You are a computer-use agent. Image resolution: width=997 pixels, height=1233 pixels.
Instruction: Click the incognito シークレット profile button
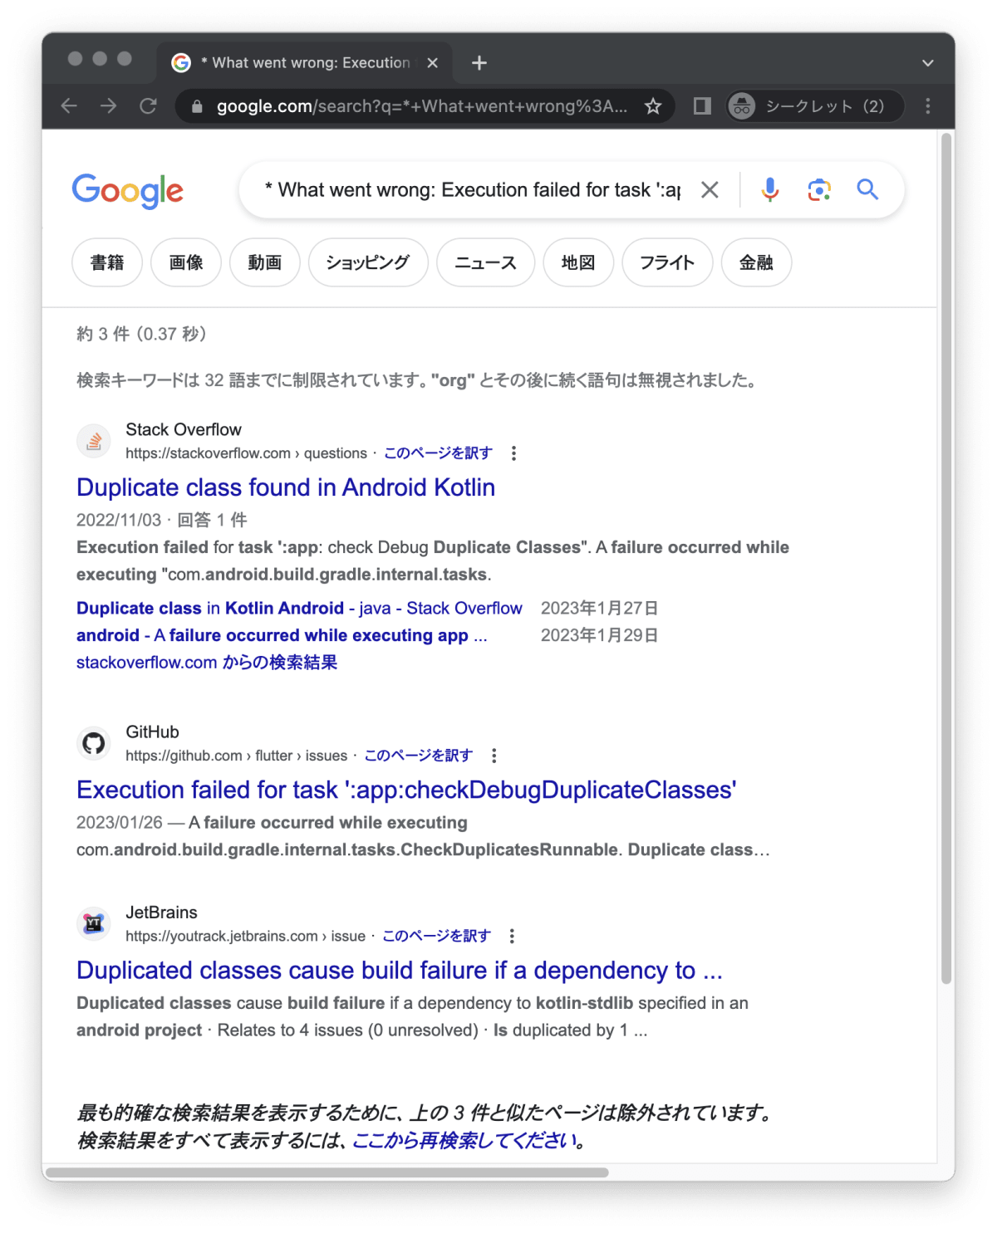pos(814,106)
